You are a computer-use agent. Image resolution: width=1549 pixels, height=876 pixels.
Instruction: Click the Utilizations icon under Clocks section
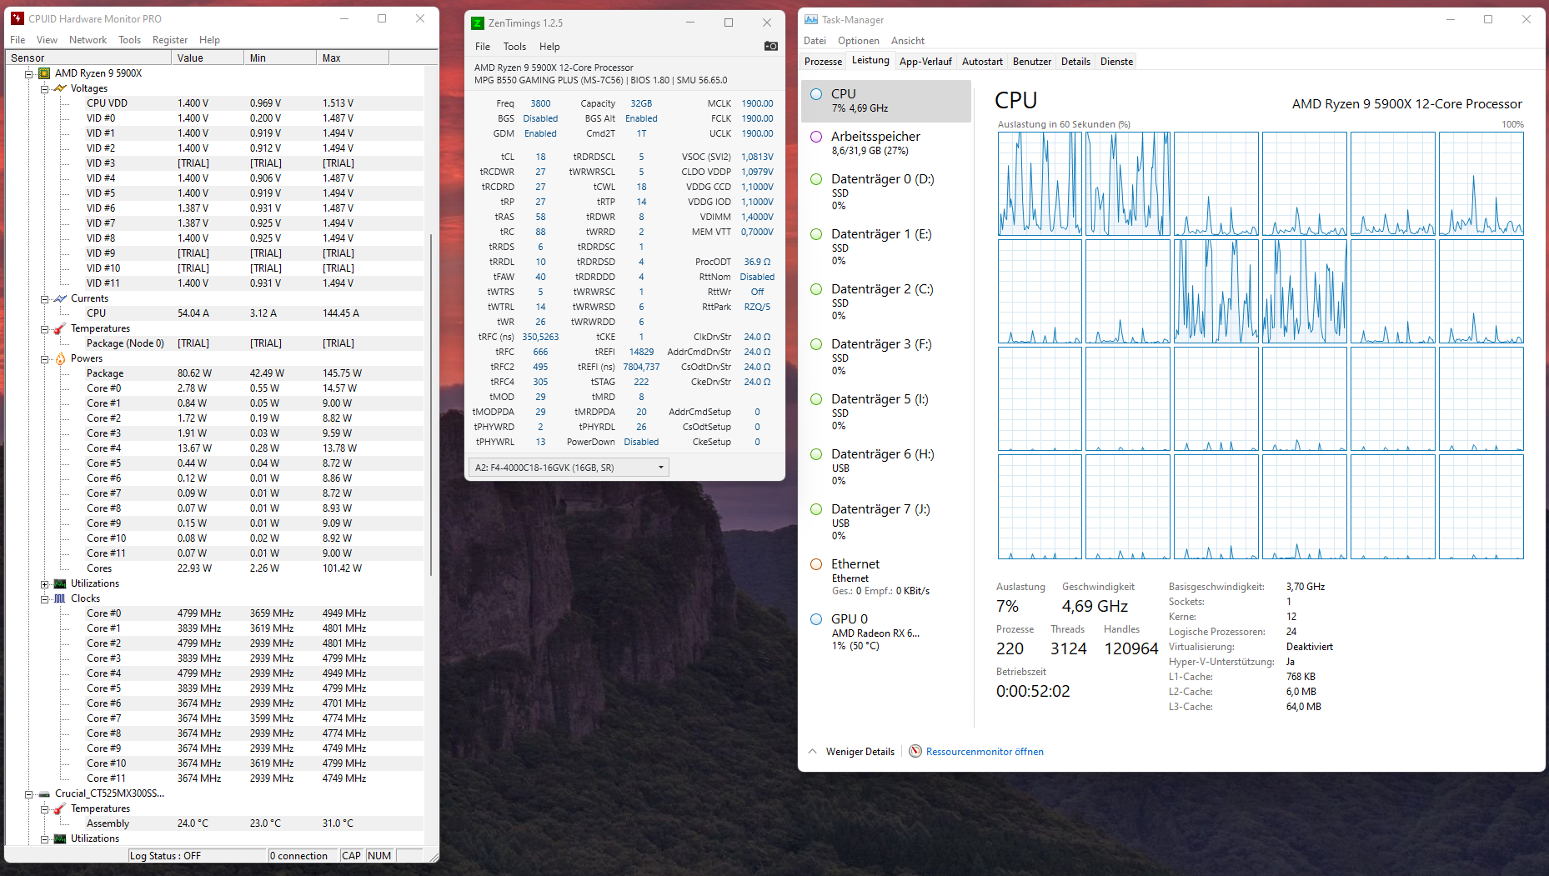pyautogui.click(x=60, y=838)
